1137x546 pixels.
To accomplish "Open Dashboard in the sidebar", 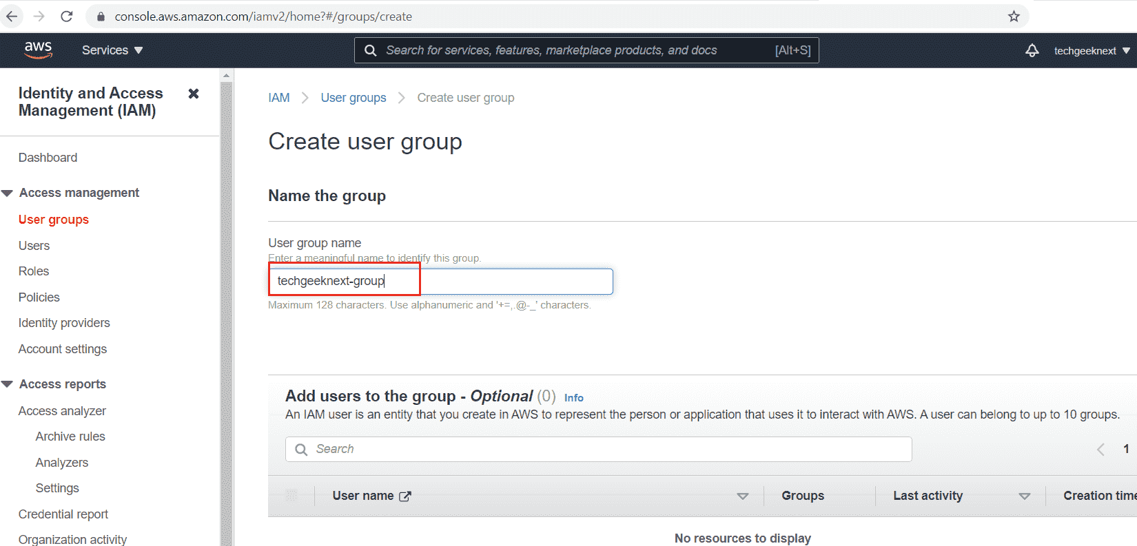I will [x=48, y=158].
